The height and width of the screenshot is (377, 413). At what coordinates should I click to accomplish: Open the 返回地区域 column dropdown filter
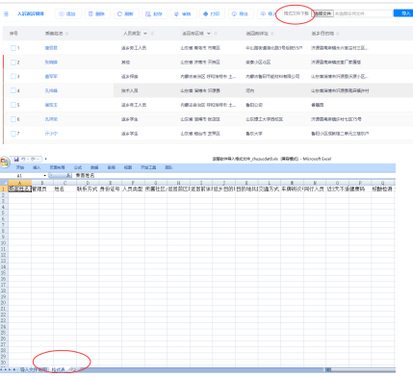point(209,34)
